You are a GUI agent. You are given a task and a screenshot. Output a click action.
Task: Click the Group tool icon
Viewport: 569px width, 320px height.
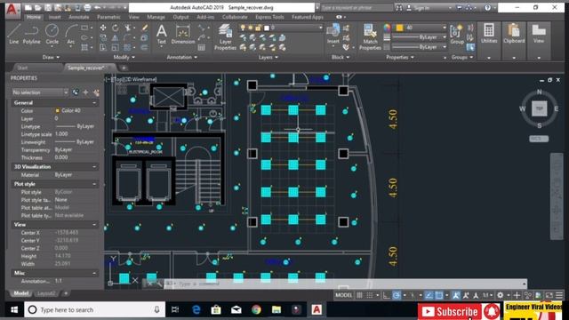[456, 34]
